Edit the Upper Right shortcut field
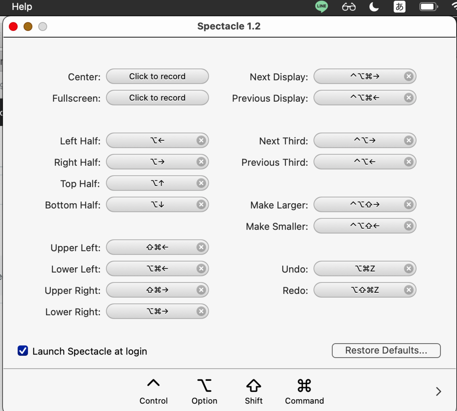The image size is (457, 411). tap(157, 290)
